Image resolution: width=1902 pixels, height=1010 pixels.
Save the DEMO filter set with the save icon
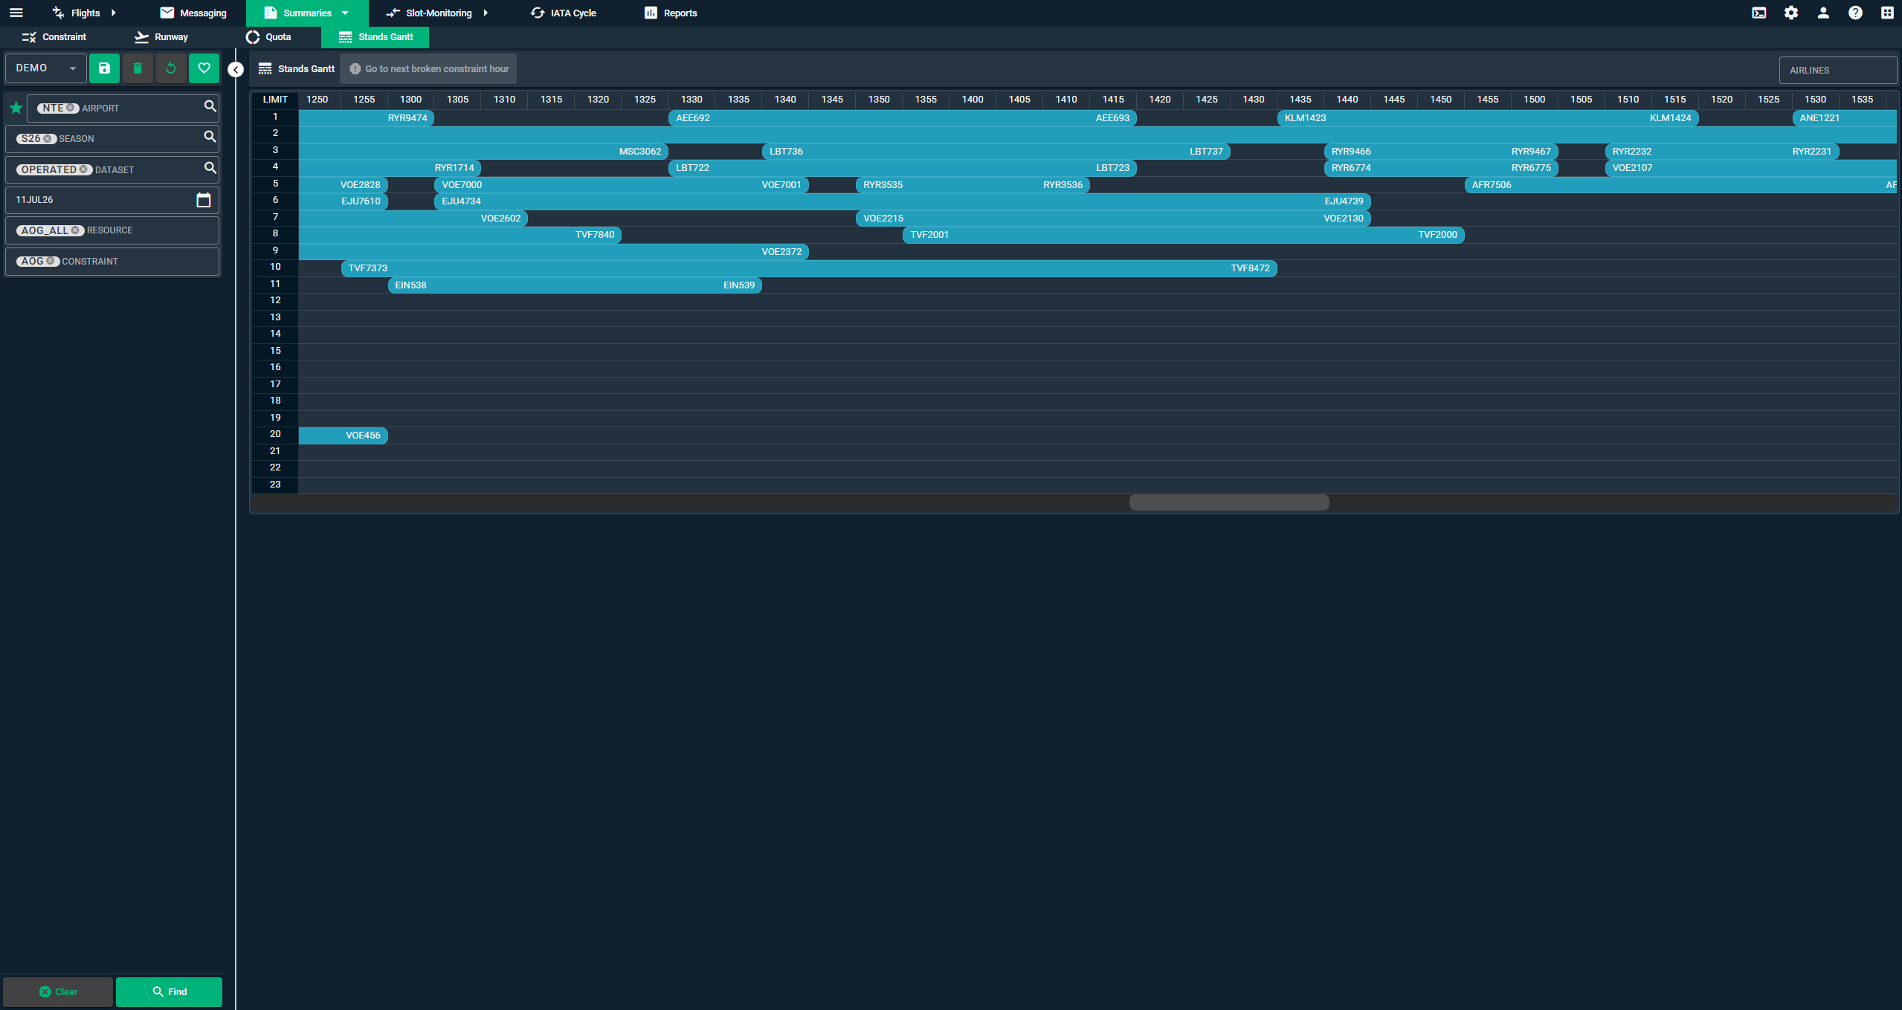pos(104,68)
